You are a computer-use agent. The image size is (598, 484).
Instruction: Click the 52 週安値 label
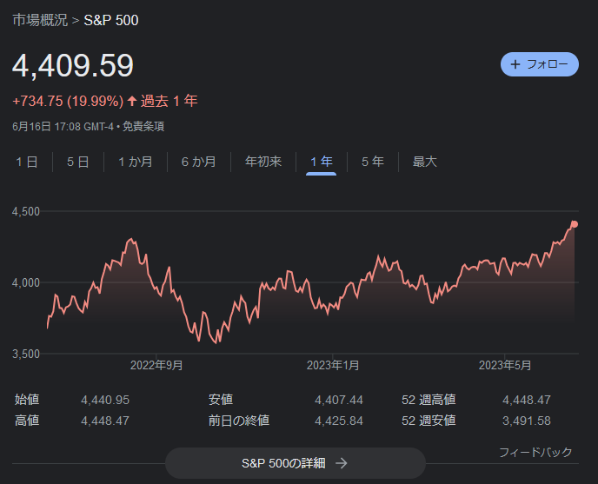click(x=429, y=421)
